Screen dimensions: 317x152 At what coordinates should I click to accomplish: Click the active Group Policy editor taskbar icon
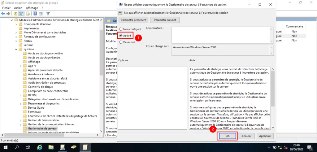[x=85, y=147]
